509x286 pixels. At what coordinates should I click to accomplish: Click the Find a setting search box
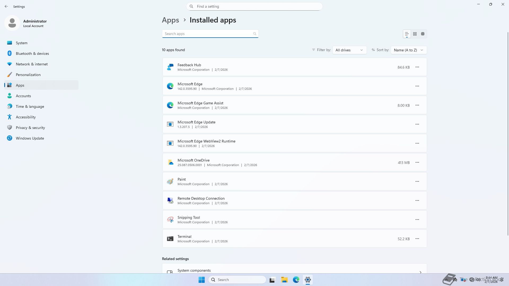click(254, 6)
